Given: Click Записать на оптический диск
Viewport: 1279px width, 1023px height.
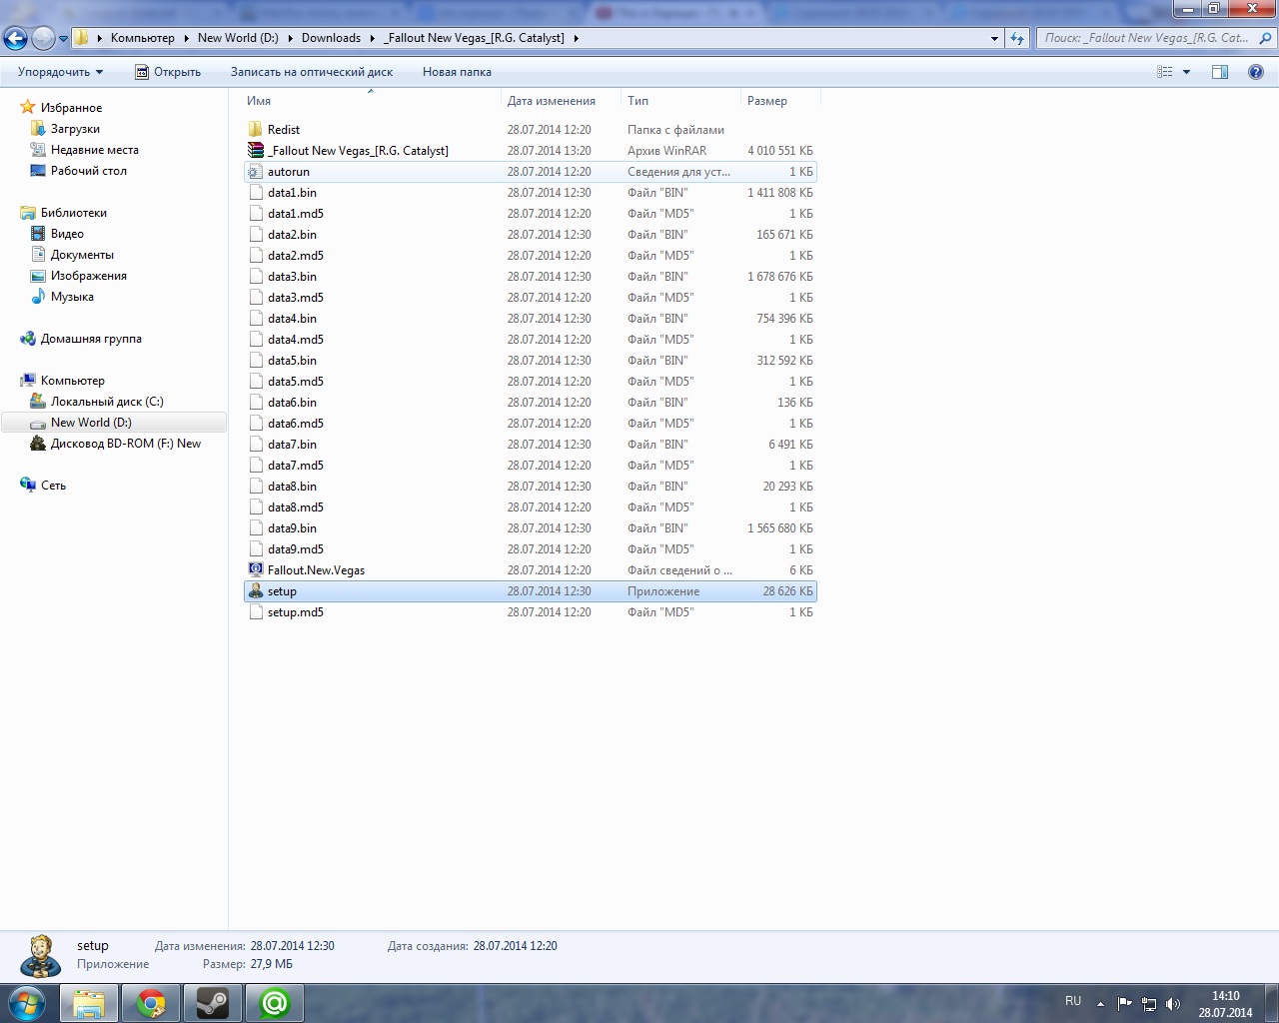Looking at the screenshot, I should coord(312,72).
